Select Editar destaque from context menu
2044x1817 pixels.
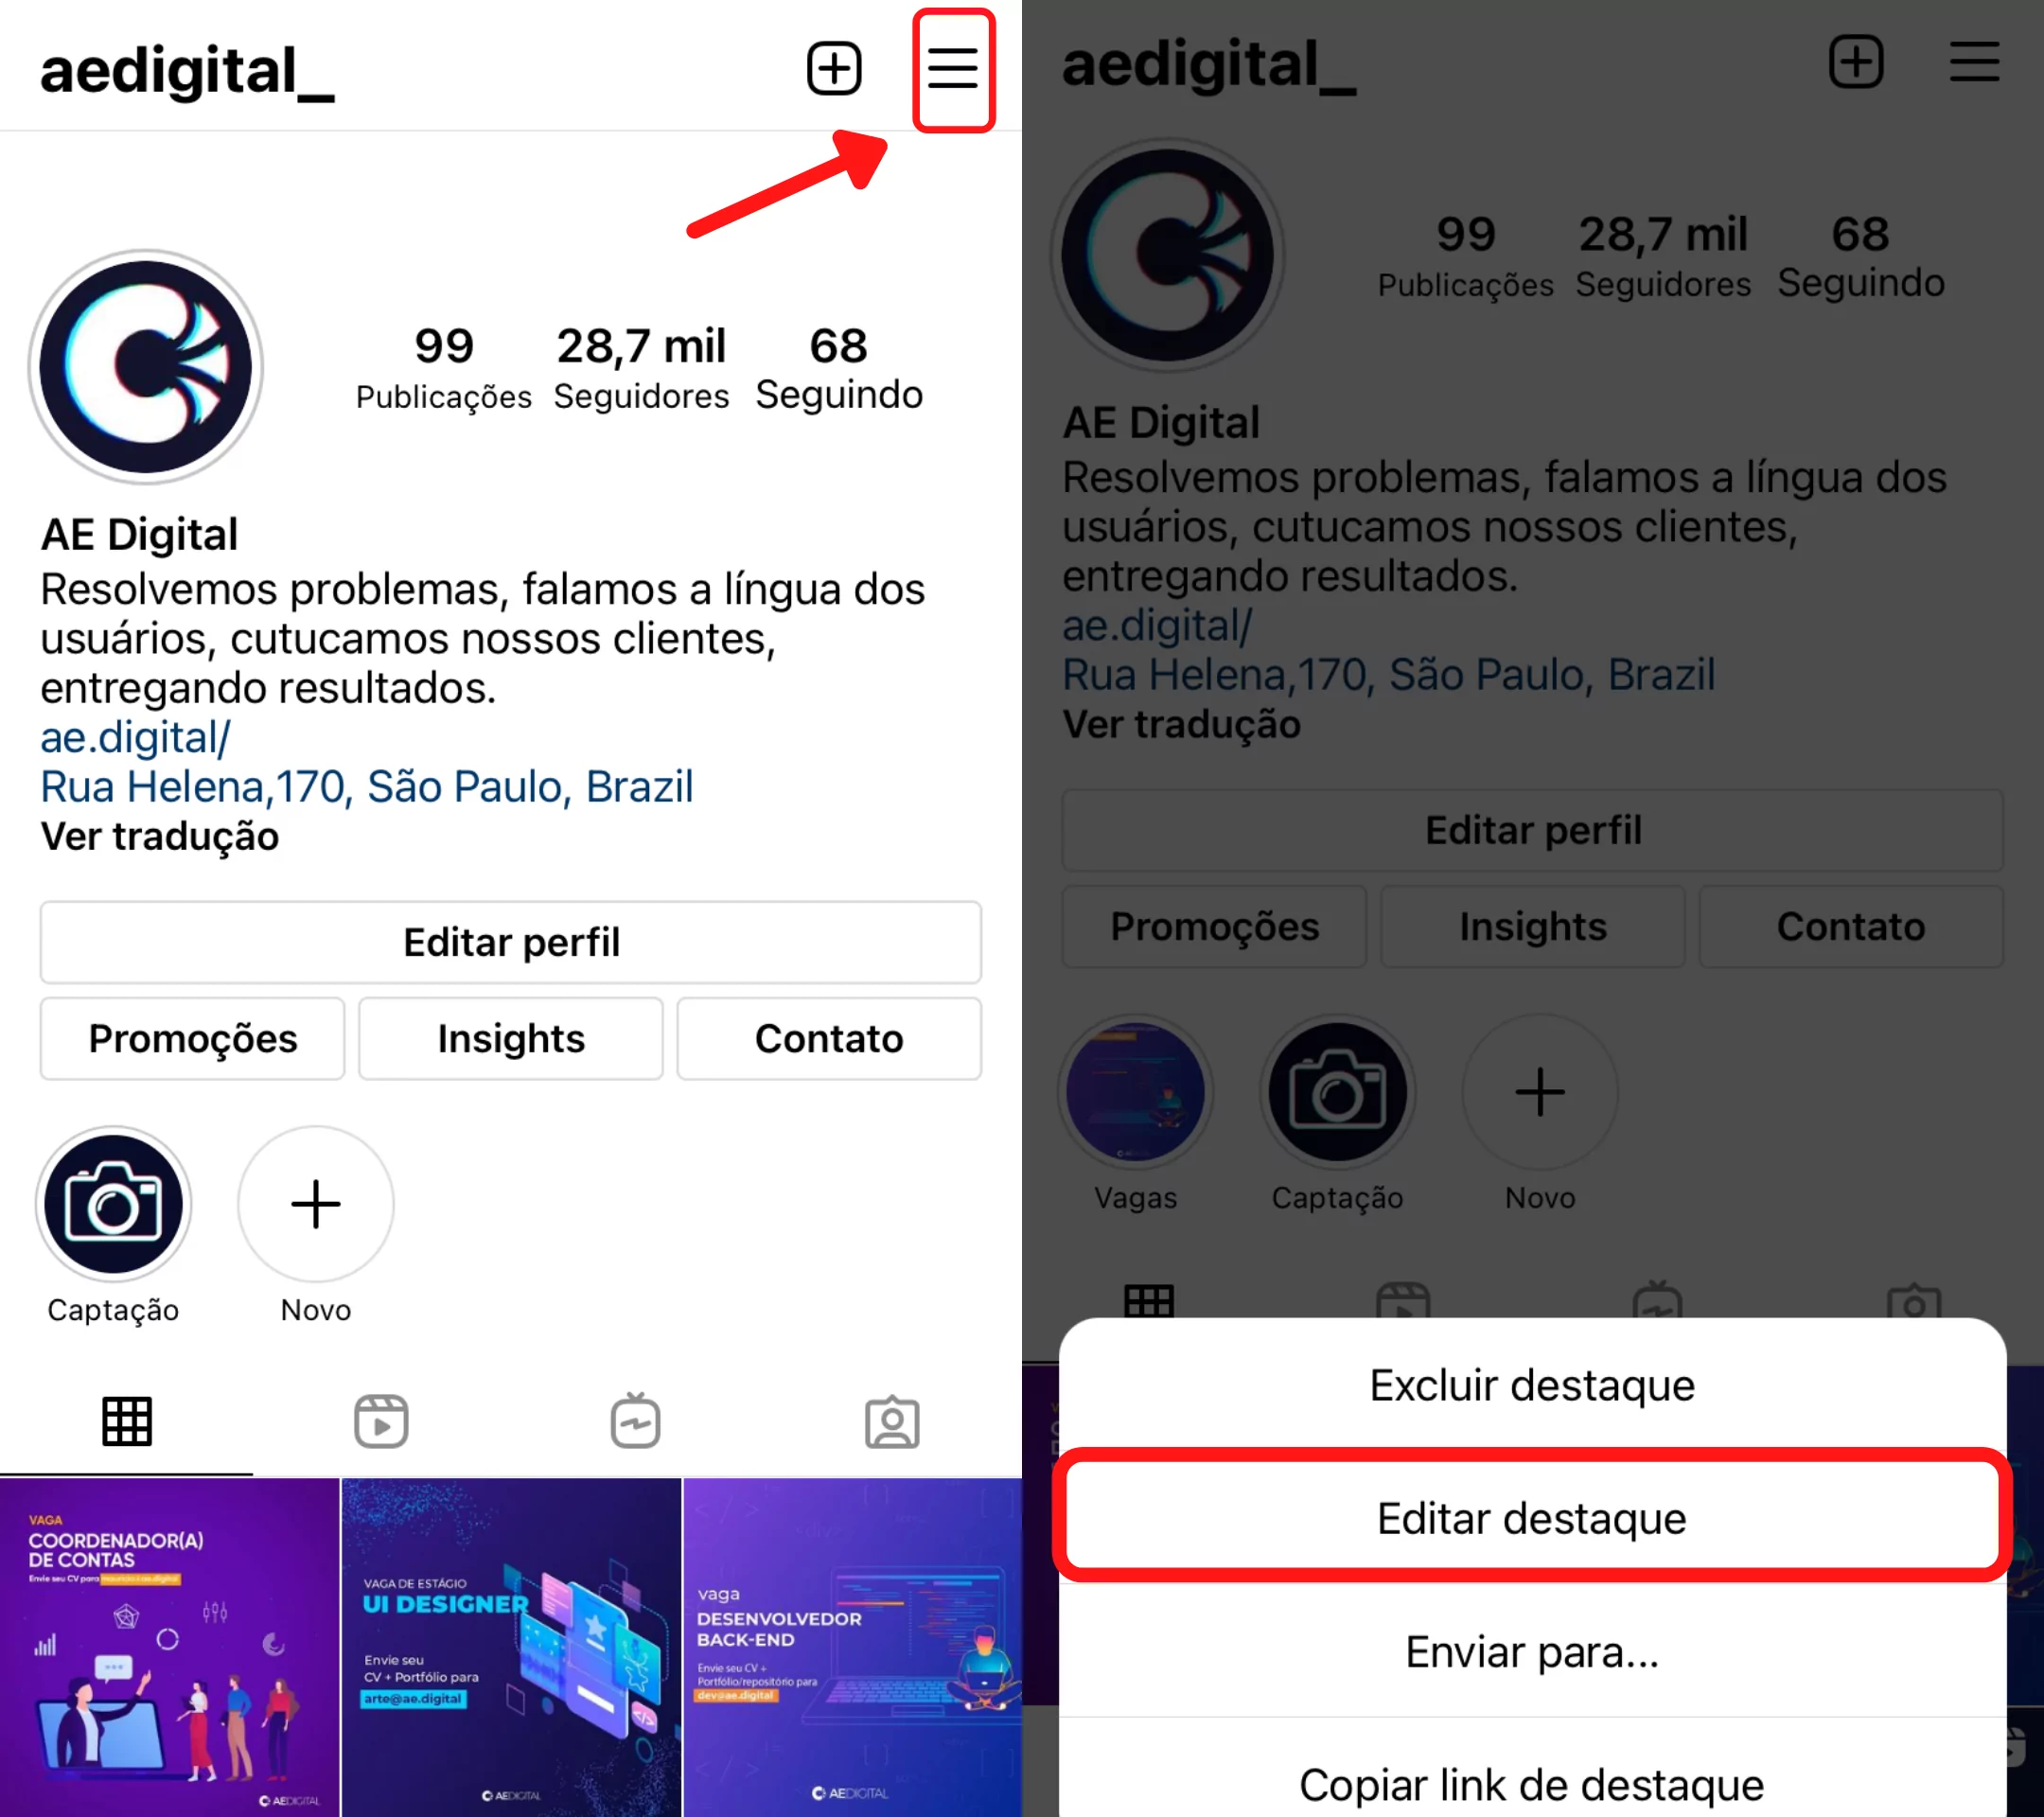tap(1534, 1517)
